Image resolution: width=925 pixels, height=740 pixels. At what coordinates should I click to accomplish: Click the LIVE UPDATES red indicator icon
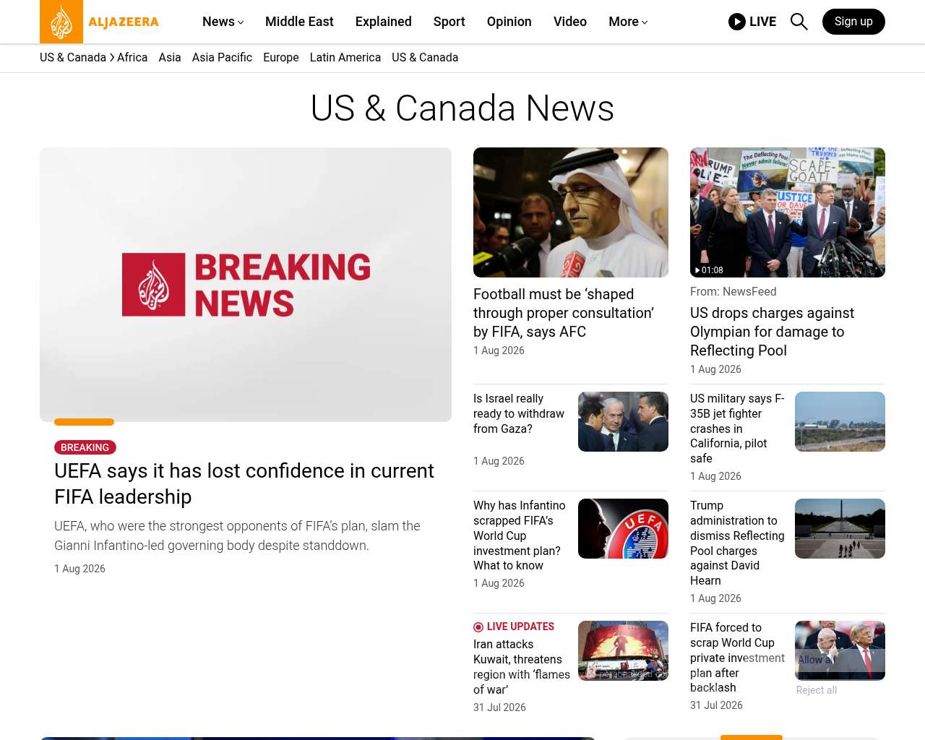coord(478,627)
